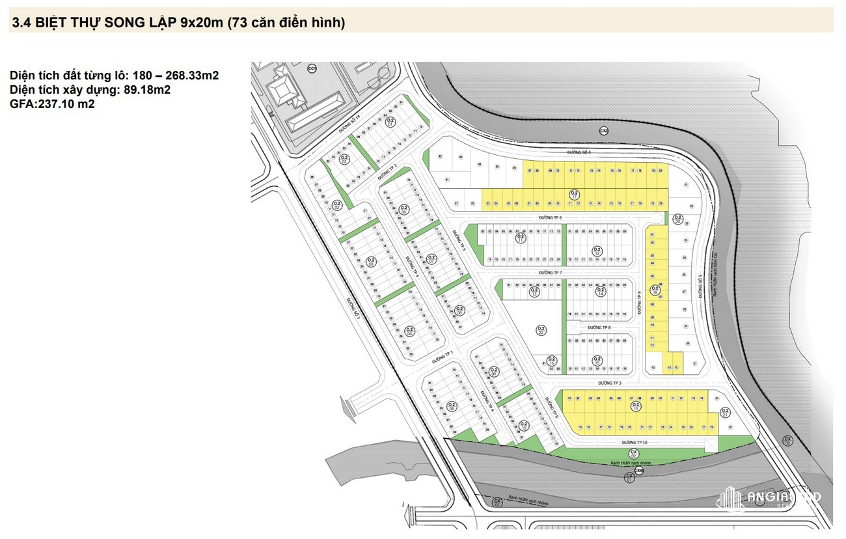
Task: Select block marker O.2 06
Action: (x=403, y=210)
